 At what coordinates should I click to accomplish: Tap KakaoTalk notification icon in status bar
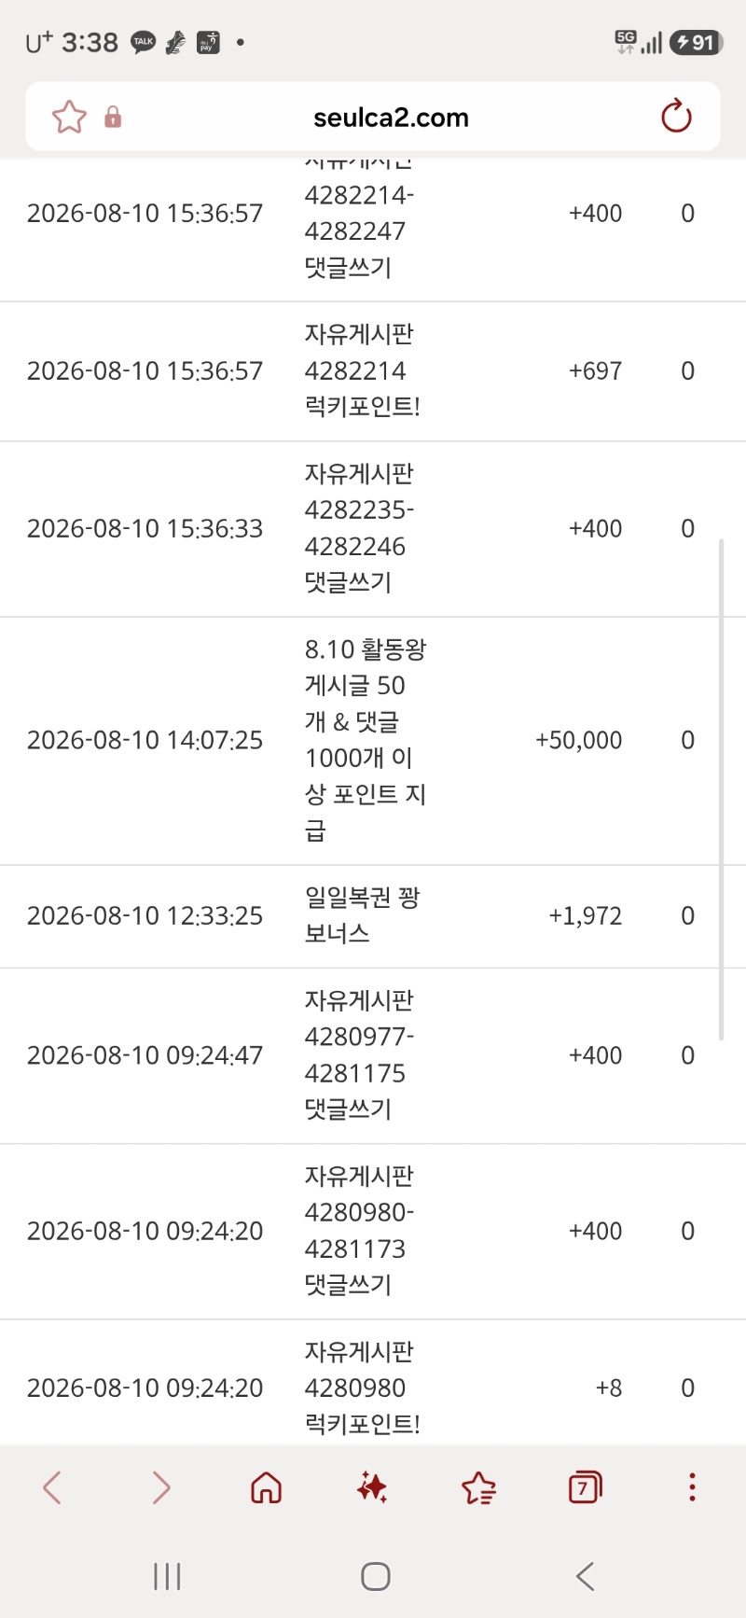pyautogui.click(x=143, y=42)
